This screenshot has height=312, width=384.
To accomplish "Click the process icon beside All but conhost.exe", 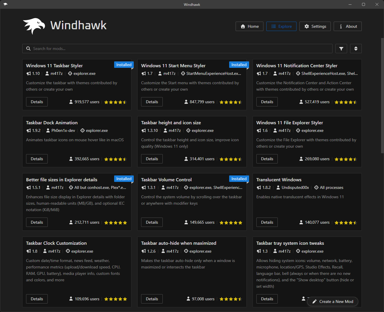I will point(71,187).
